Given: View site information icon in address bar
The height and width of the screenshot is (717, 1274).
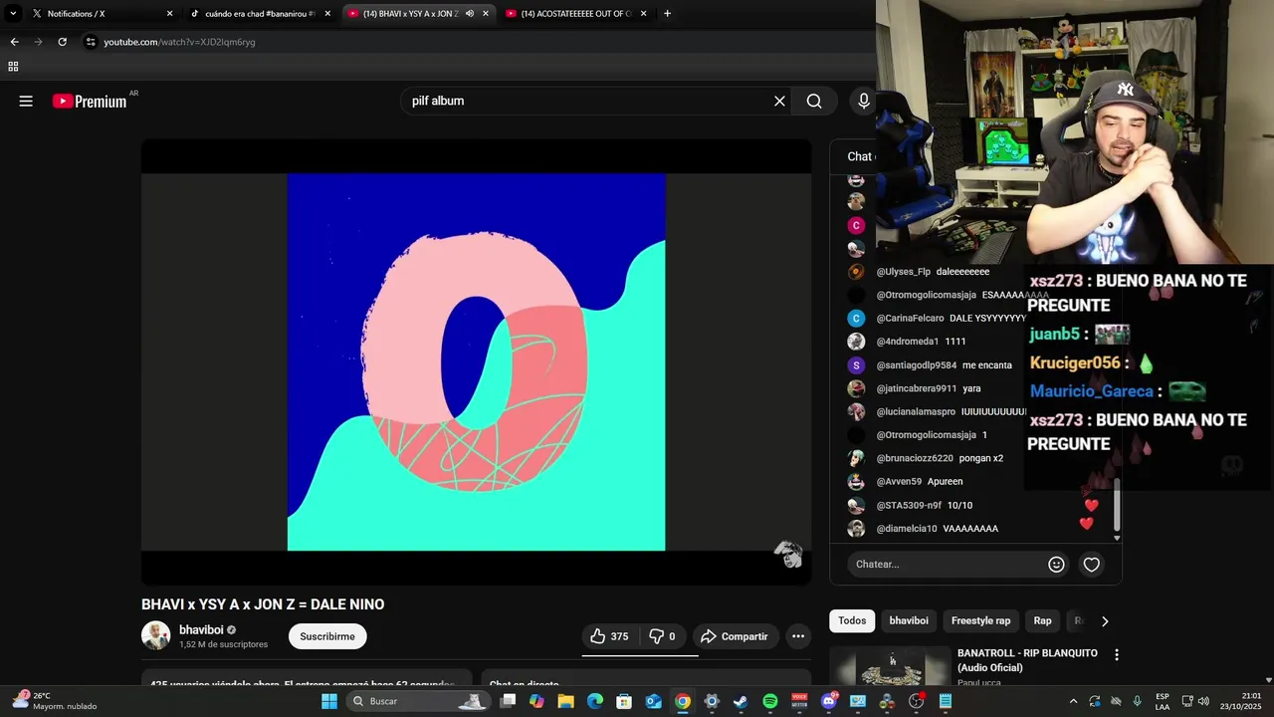Looking at the screenshot, I should point(91,42).
